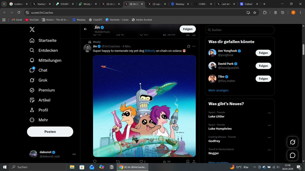The image size is (305, 171).
Task: Go back with the arrow beside Jin
Action: [x=85, y=29]
